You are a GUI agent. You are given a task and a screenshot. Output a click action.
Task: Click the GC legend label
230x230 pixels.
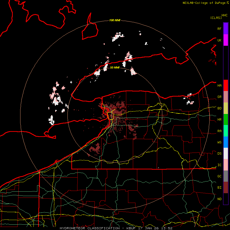tap(219, 176)
